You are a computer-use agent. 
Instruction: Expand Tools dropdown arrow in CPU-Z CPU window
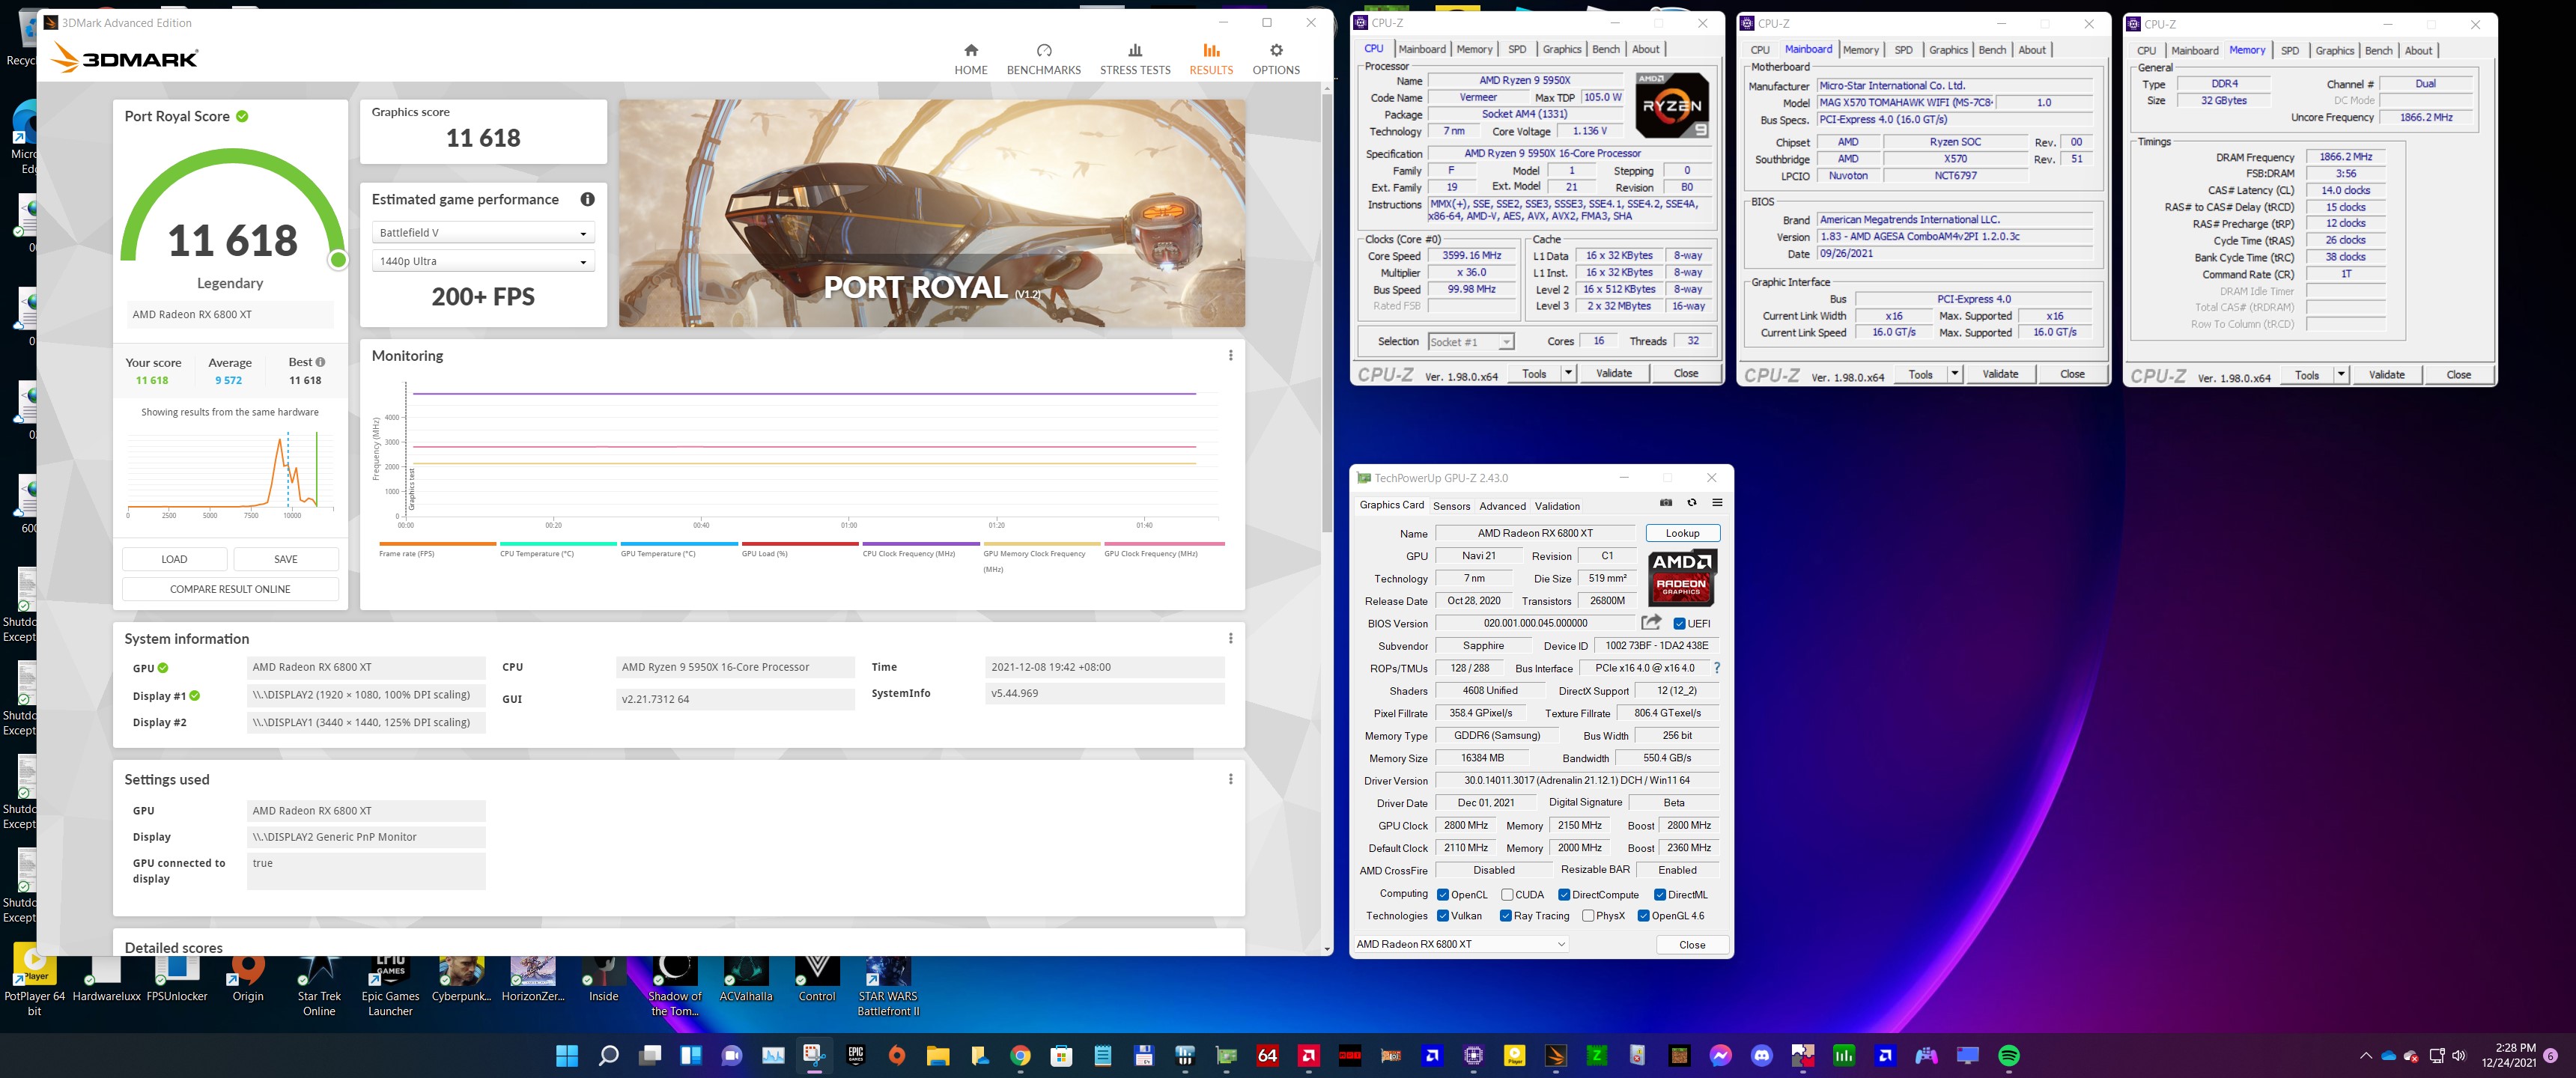(1568, 374)
